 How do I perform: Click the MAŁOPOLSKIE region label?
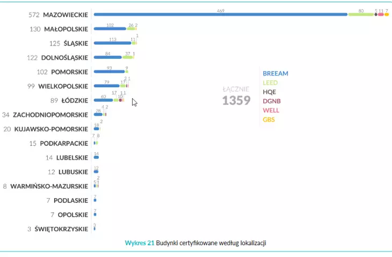(x=66, y=29)
